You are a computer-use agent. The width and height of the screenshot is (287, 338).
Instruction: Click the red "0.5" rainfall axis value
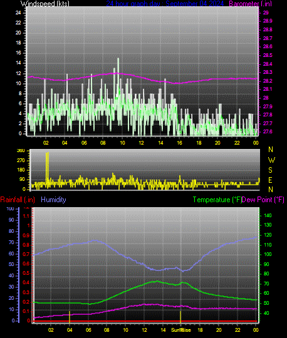(26, 274)
